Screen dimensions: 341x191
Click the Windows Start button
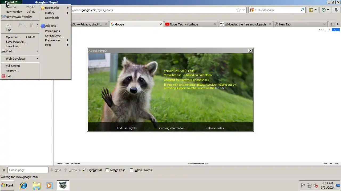tap(7, 185)
